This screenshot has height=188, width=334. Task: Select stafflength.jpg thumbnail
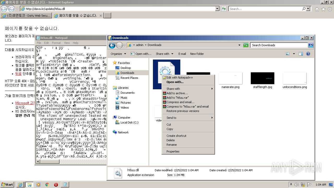coord(263,78)
